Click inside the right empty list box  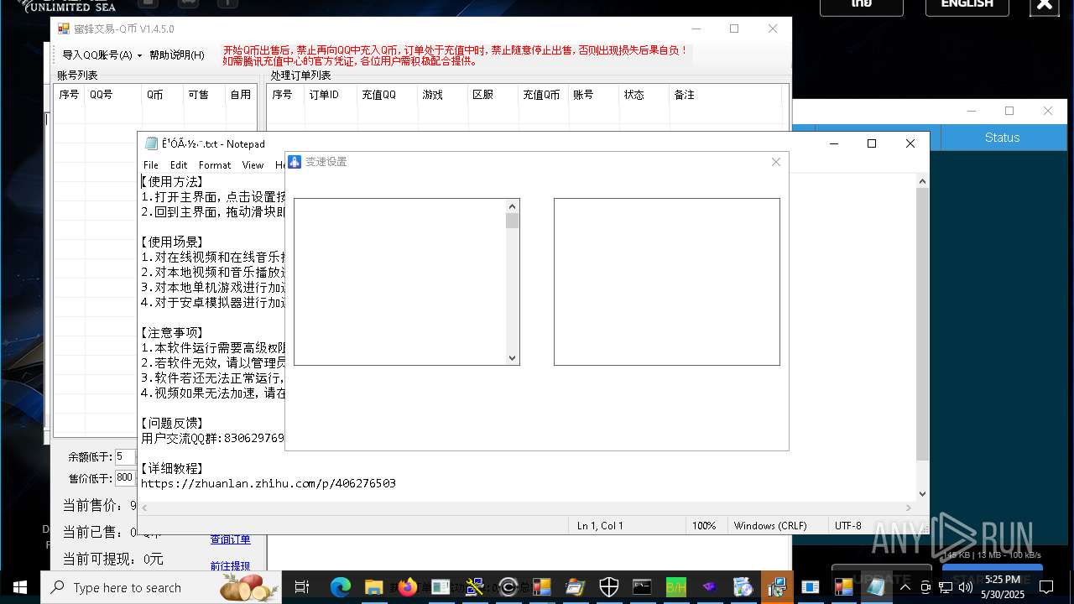667,282
